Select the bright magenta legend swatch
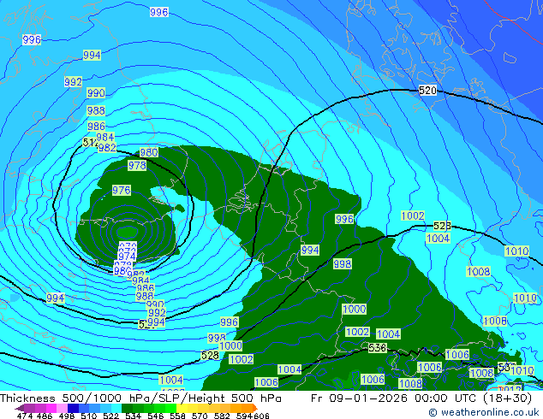Image resolution: width=543 pixels, height=419 pixels. point(51,408)
